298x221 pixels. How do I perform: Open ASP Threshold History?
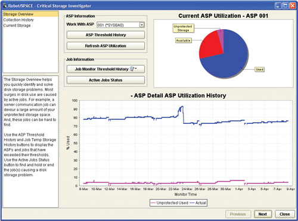(x=105, y=35)
